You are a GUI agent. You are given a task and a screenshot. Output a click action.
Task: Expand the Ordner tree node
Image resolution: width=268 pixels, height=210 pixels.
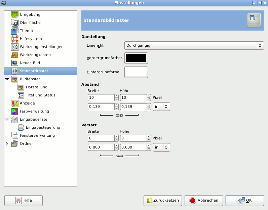[x=7, y=143]
